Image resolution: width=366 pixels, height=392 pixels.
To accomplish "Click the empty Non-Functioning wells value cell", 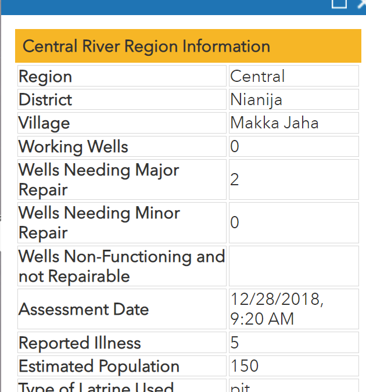I will click(294, 266).
